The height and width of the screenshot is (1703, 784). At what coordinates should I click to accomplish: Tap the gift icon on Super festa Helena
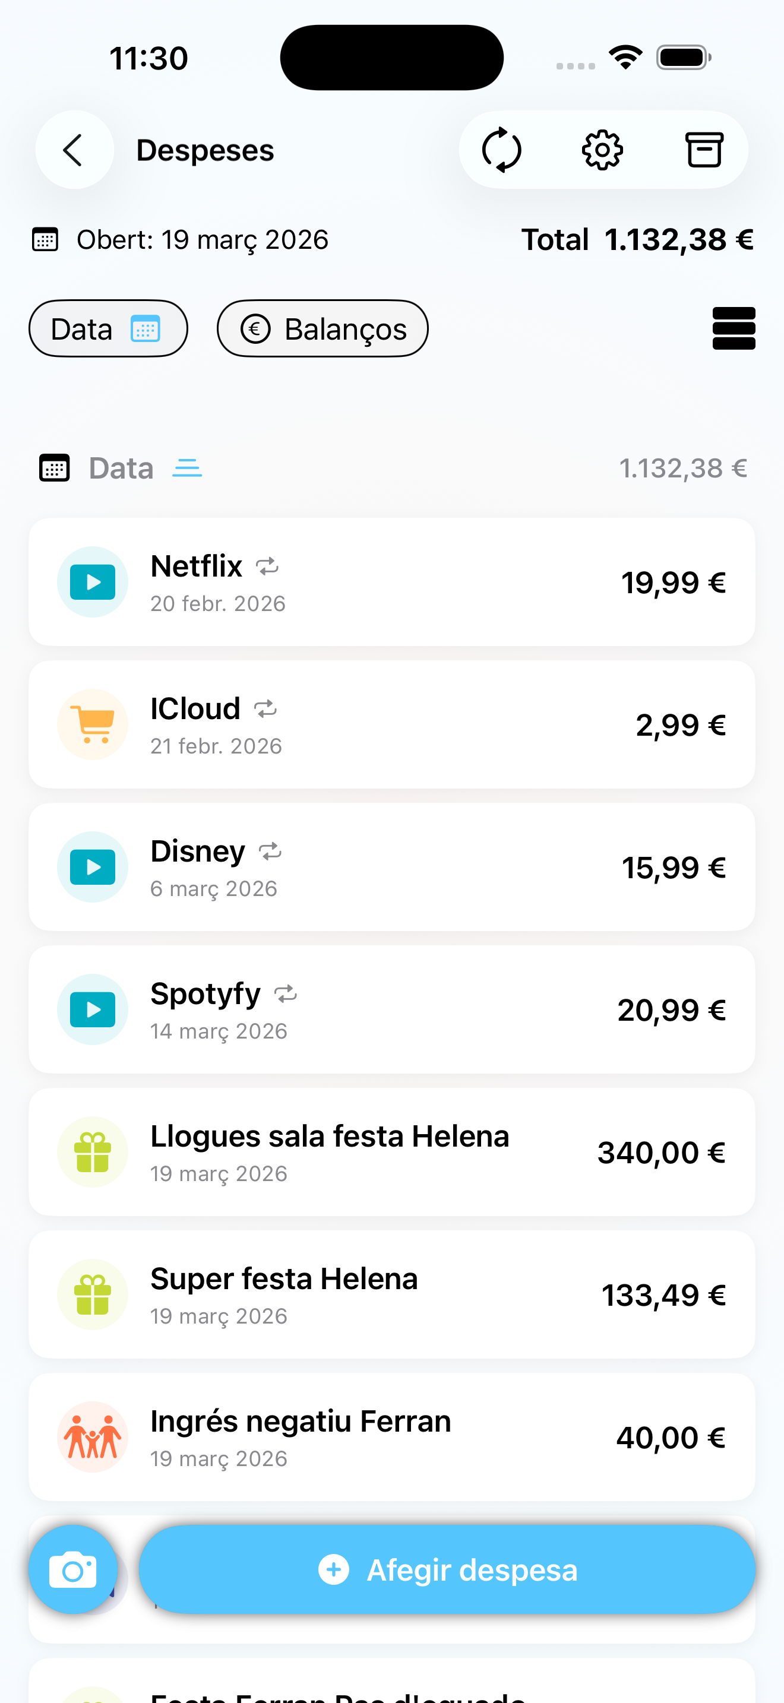click(x=93, y=1294)
